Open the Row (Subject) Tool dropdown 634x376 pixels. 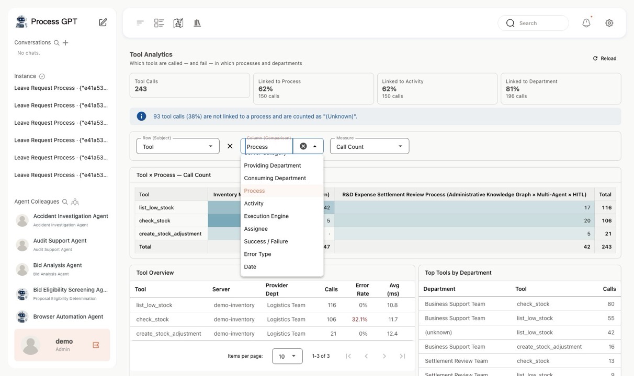pyautogui.click(x=178, y=146)
